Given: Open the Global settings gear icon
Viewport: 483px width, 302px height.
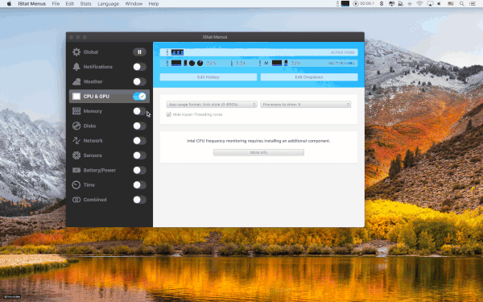Looking at the screenshot, I should click(x=76, y=52).
